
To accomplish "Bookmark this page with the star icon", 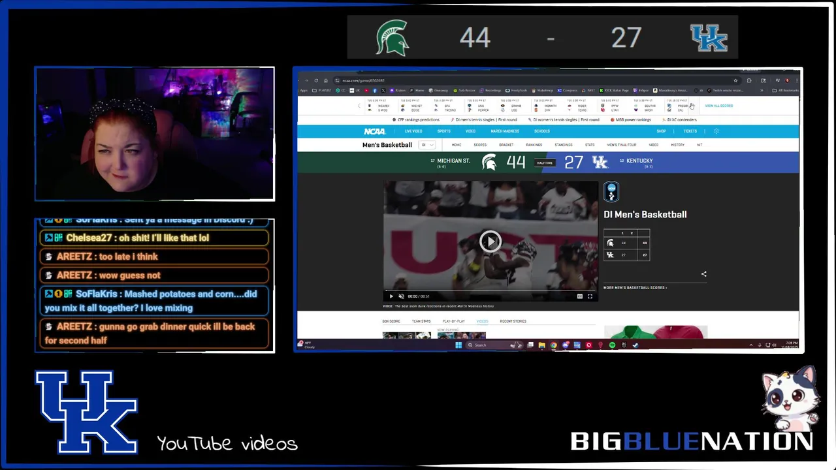I will (x=735, y=80).
